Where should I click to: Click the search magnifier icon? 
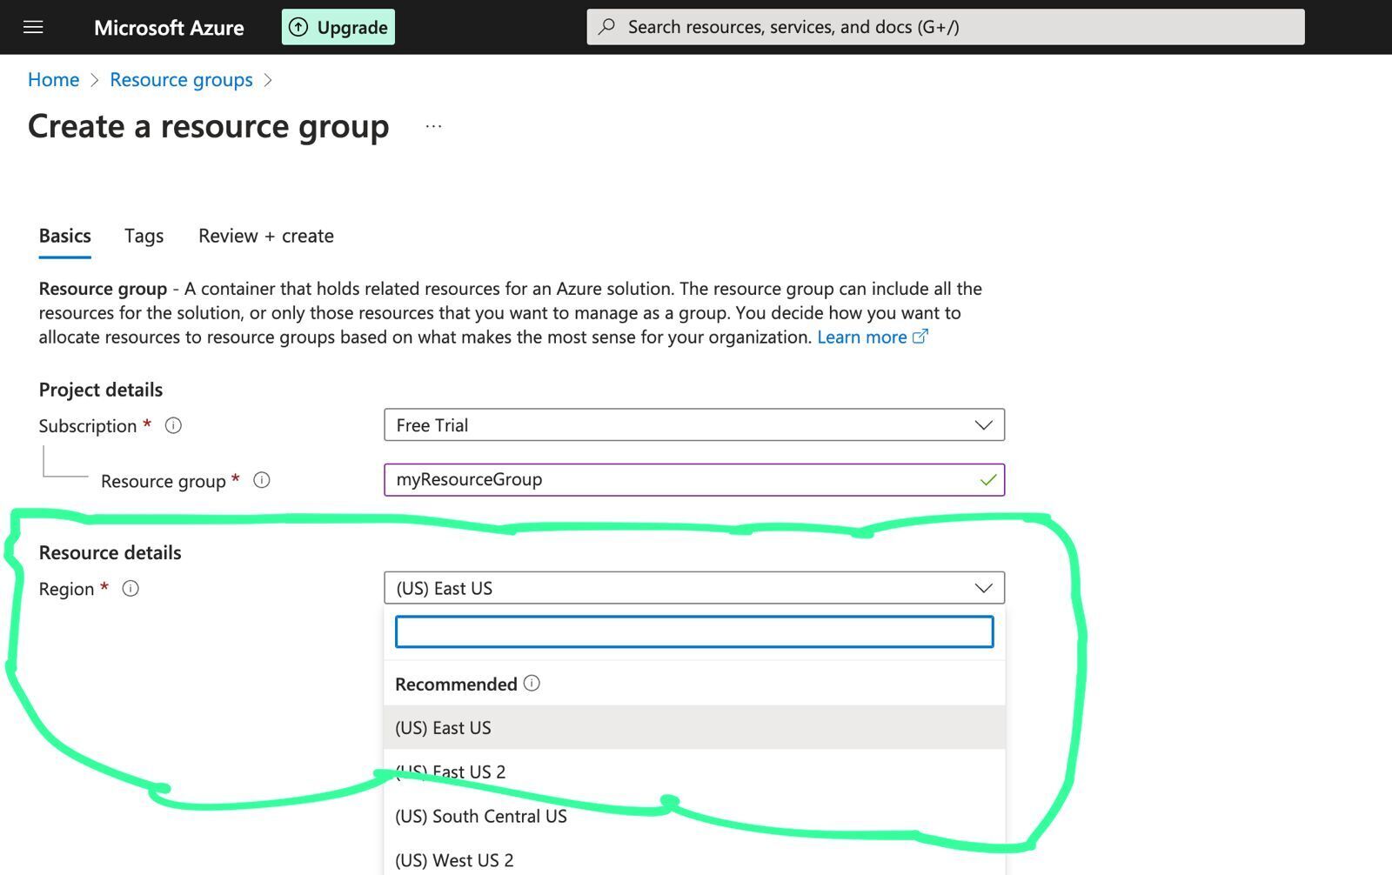607,27
